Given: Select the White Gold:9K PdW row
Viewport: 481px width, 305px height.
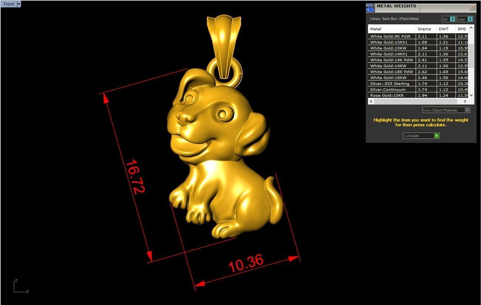Looking at the screenshot, I should pyautogui.click(x=418, y=36).
